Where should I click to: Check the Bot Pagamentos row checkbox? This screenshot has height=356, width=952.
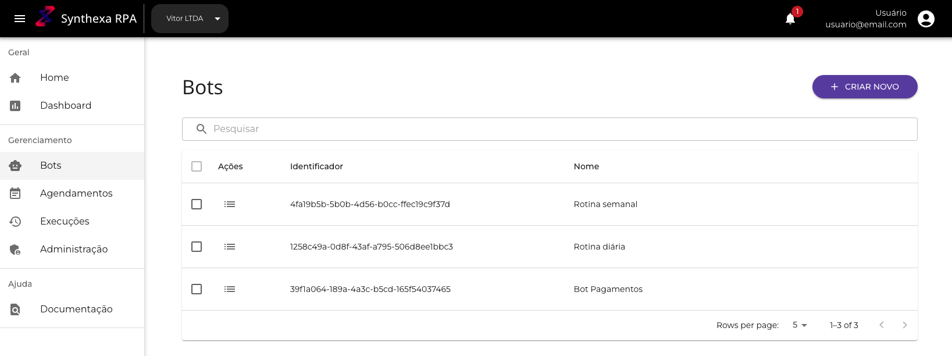coord(197,289)
